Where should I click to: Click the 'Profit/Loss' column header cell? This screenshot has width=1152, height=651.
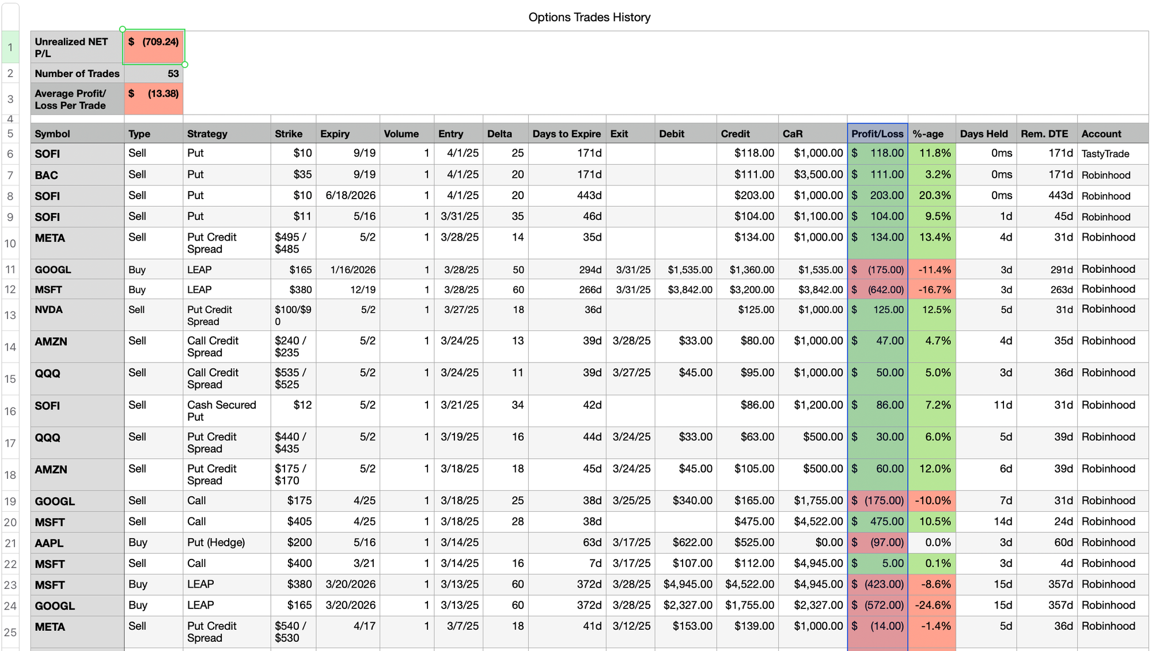[x=878, y=134]
